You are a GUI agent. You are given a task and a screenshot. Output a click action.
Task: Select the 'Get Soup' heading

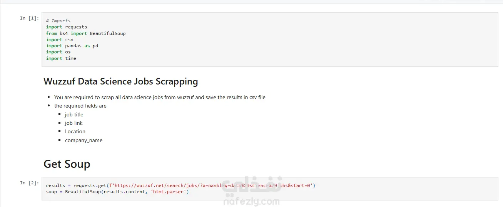[x=67, y=164]
